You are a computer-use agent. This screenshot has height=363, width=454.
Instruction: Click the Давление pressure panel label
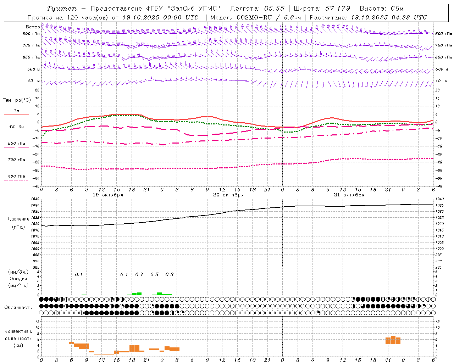pos(18,219)
